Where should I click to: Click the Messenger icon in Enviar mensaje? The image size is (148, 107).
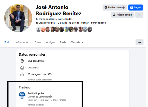(106, 8)
